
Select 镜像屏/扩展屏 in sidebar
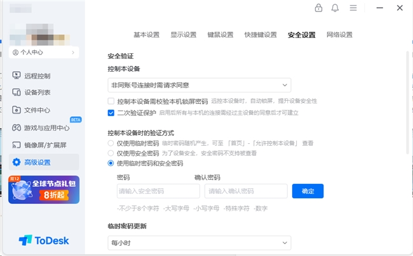[x=45, y=144]
